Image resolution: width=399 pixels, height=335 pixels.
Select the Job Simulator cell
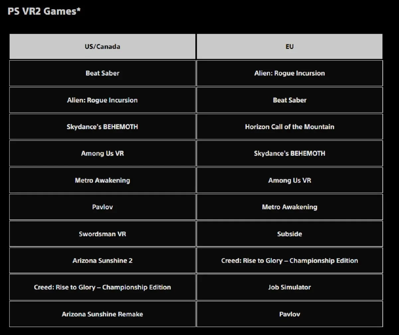(x=289, y=287)
